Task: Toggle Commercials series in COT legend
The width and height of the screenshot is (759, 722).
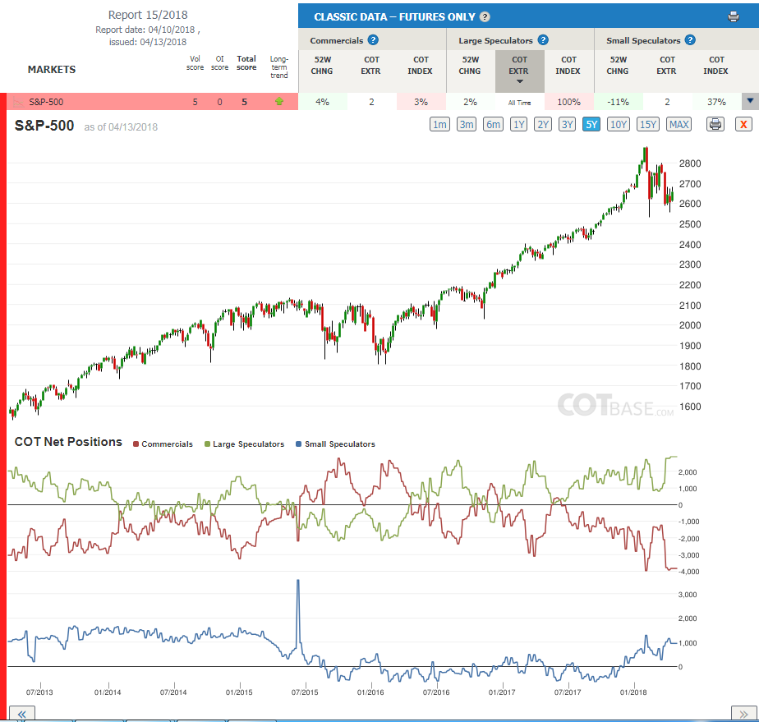Action: [x=163, y=444]
